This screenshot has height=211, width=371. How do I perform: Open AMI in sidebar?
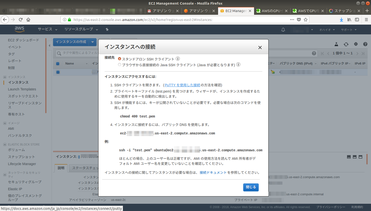(x=11, y=128)
